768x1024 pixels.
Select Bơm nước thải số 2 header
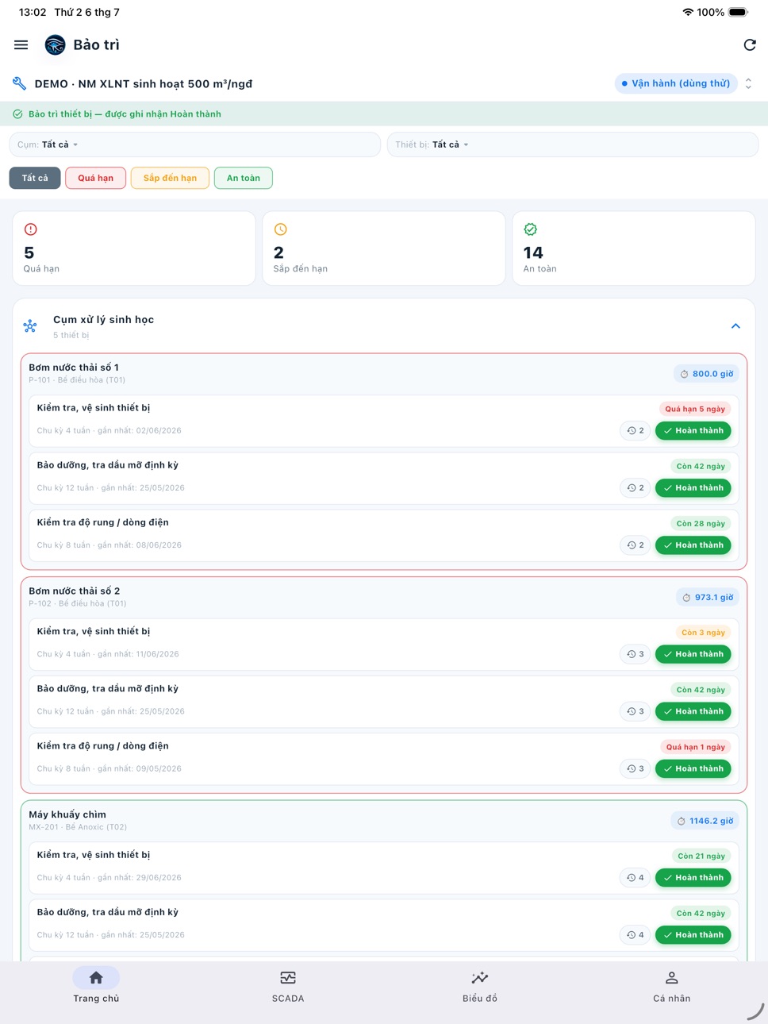75,591
